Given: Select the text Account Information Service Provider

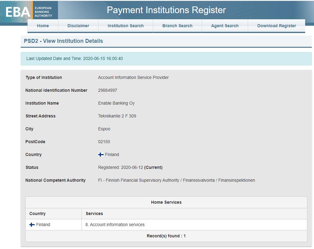Looking at the screenshot, I should [x=133, y=77].
